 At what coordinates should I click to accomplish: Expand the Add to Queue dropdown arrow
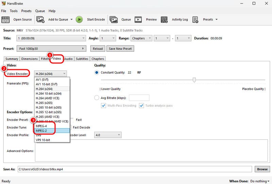(x=71, y=19)
